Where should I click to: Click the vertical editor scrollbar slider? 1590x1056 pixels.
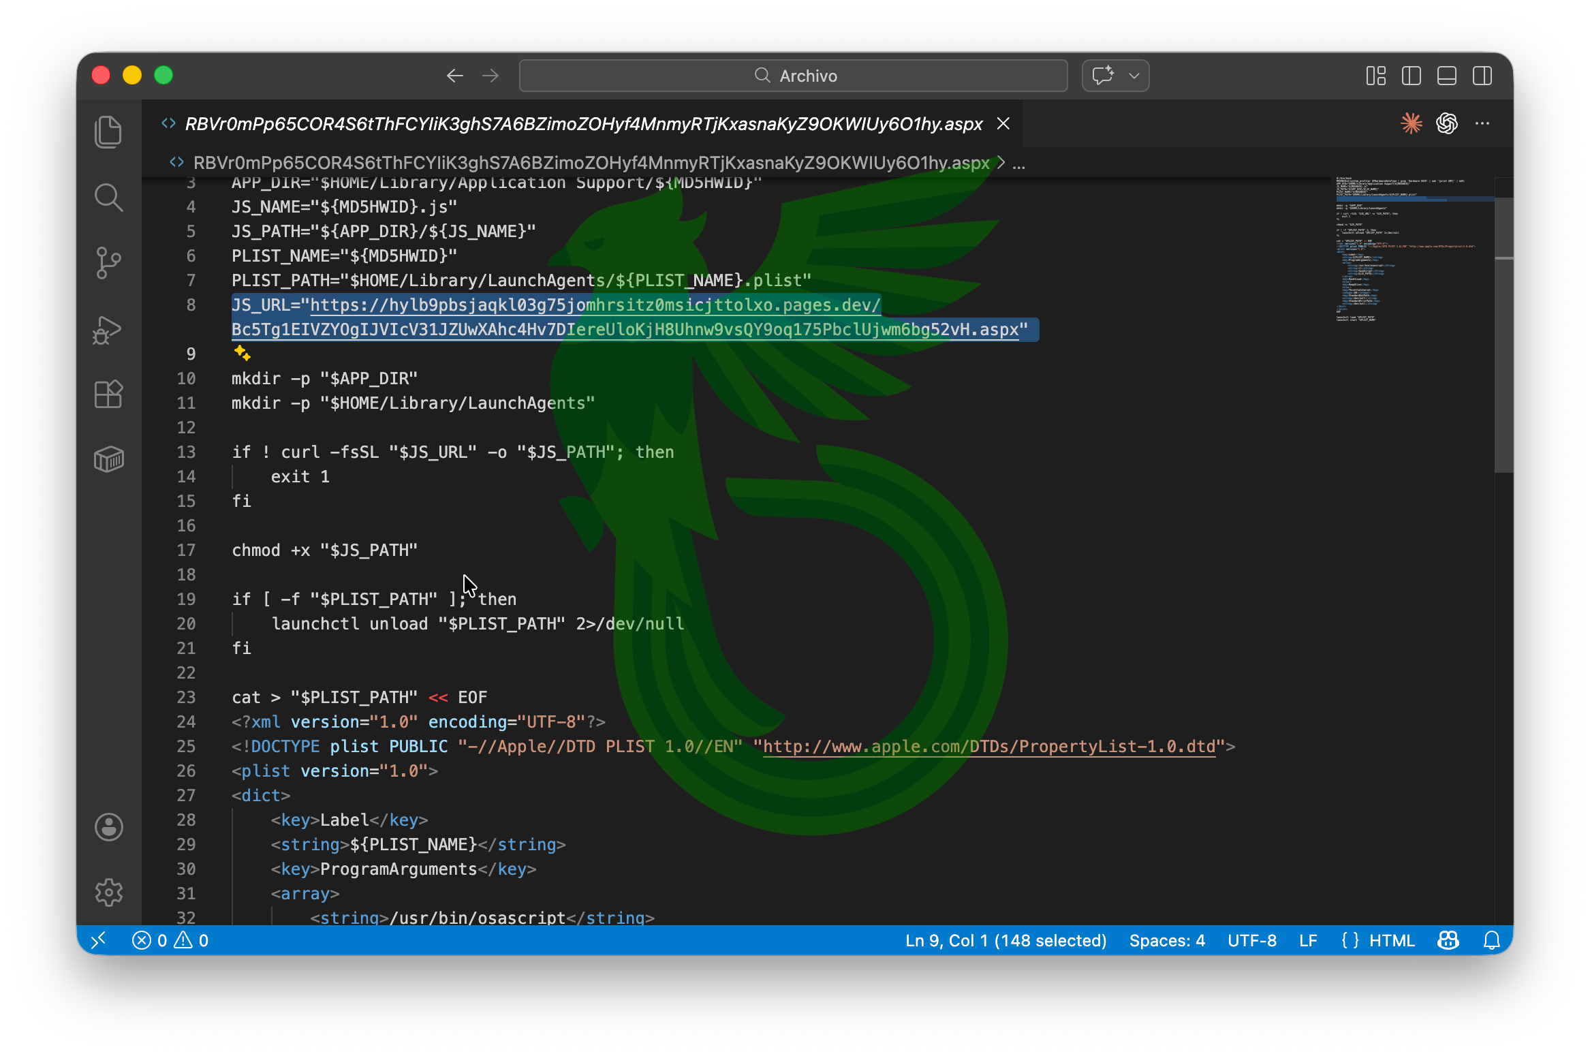tap(1503, 334)
